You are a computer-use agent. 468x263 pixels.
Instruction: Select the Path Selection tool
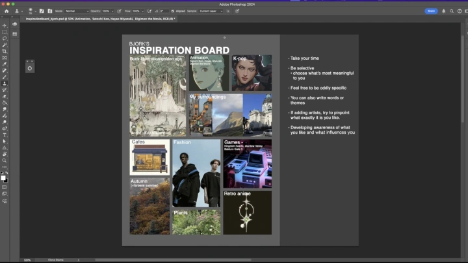[4, 142]
